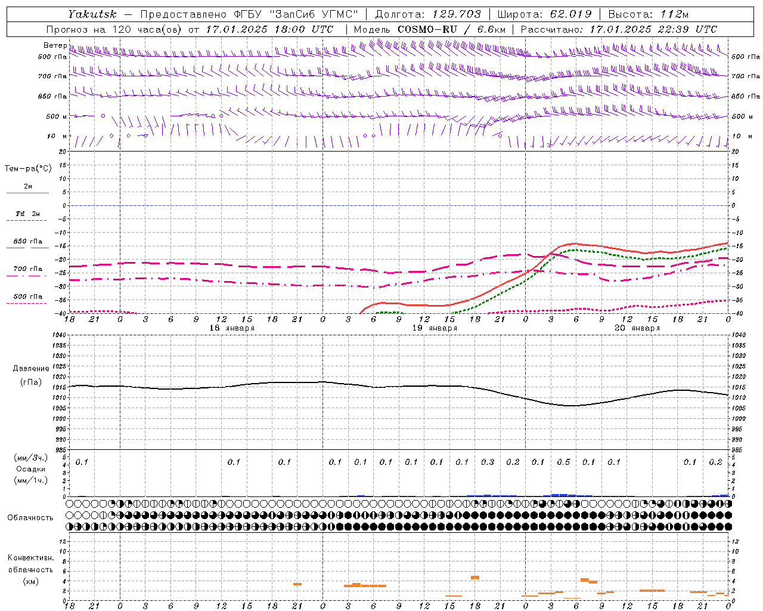This screenshot has width=763, height=611.
Task: Click the "Давление" pressure panel label
Action: [31, 369]
